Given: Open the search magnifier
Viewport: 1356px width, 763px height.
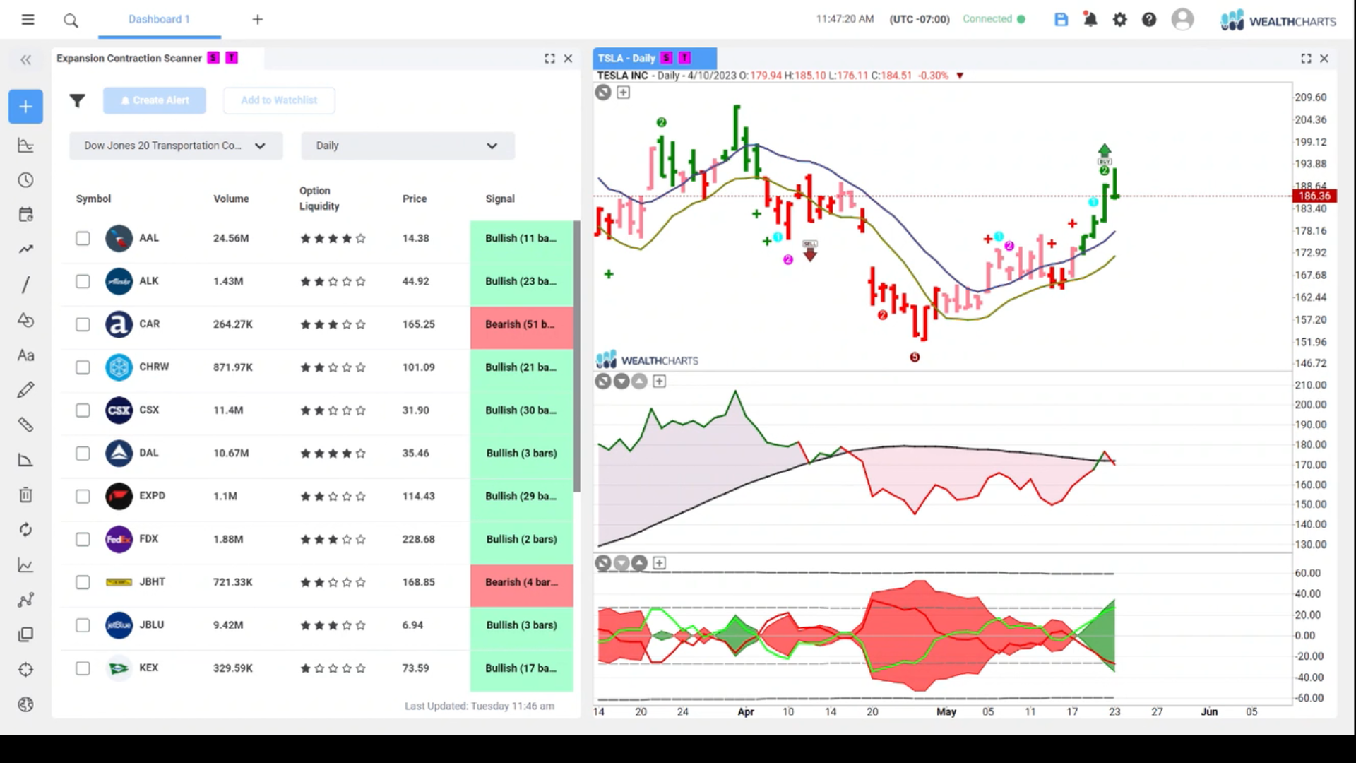Looking at the screenshot, I should (x=71, y=20).
